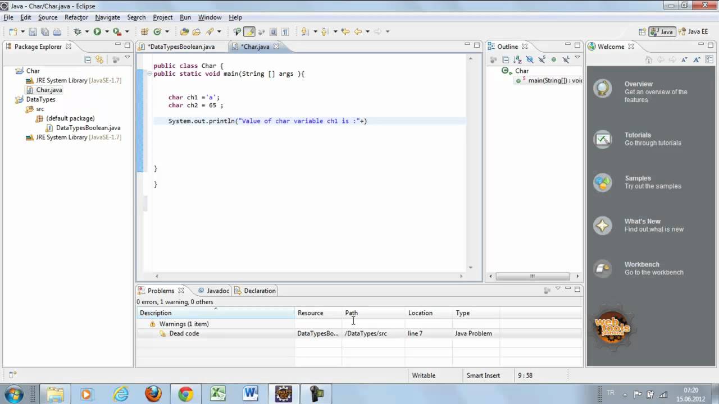Switch to the Declaration tab

[255, 291]
